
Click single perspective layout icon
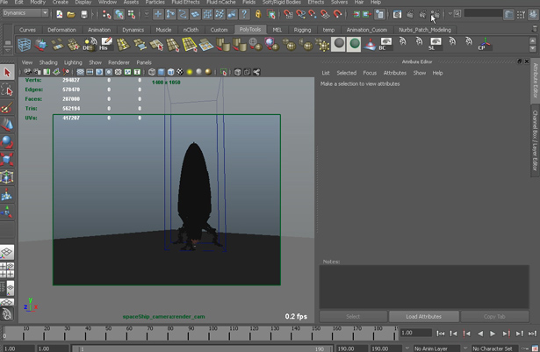[x=7, y=252]
